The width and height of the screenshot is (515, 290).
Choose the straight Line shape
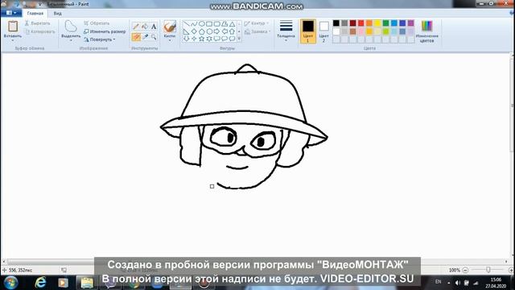pyautogui.click(x=186, y=24)
